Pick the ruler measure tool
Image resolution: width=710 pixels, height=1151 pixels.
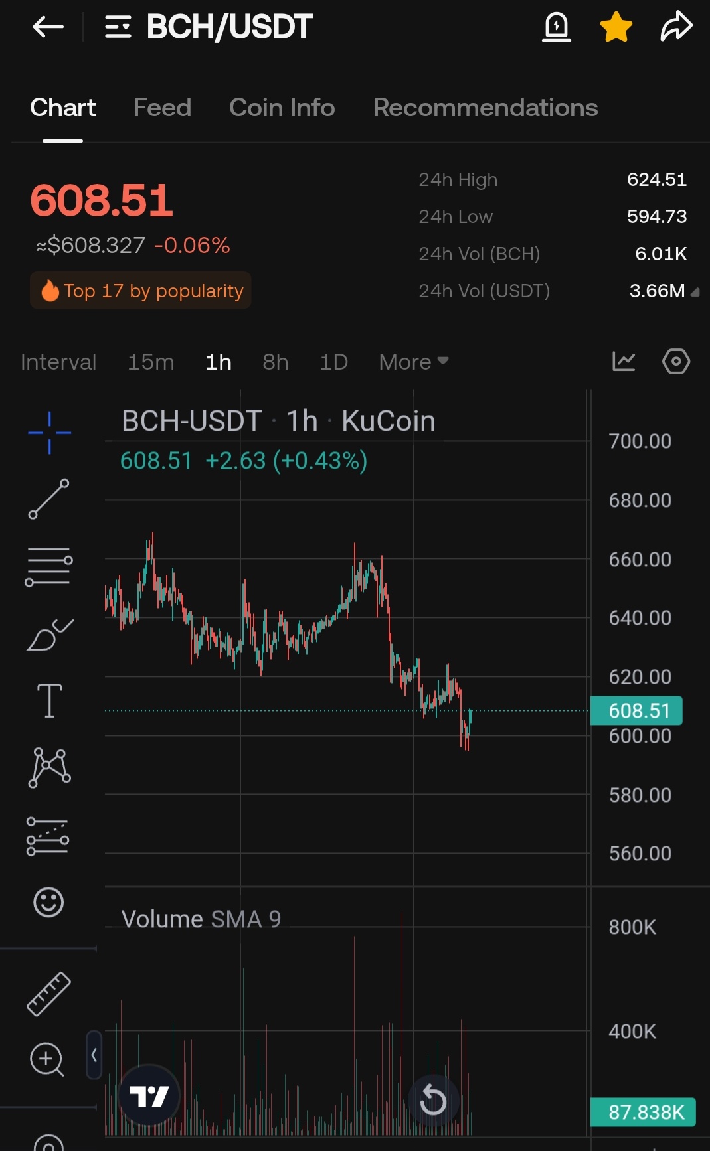click(x=48, y=994)
